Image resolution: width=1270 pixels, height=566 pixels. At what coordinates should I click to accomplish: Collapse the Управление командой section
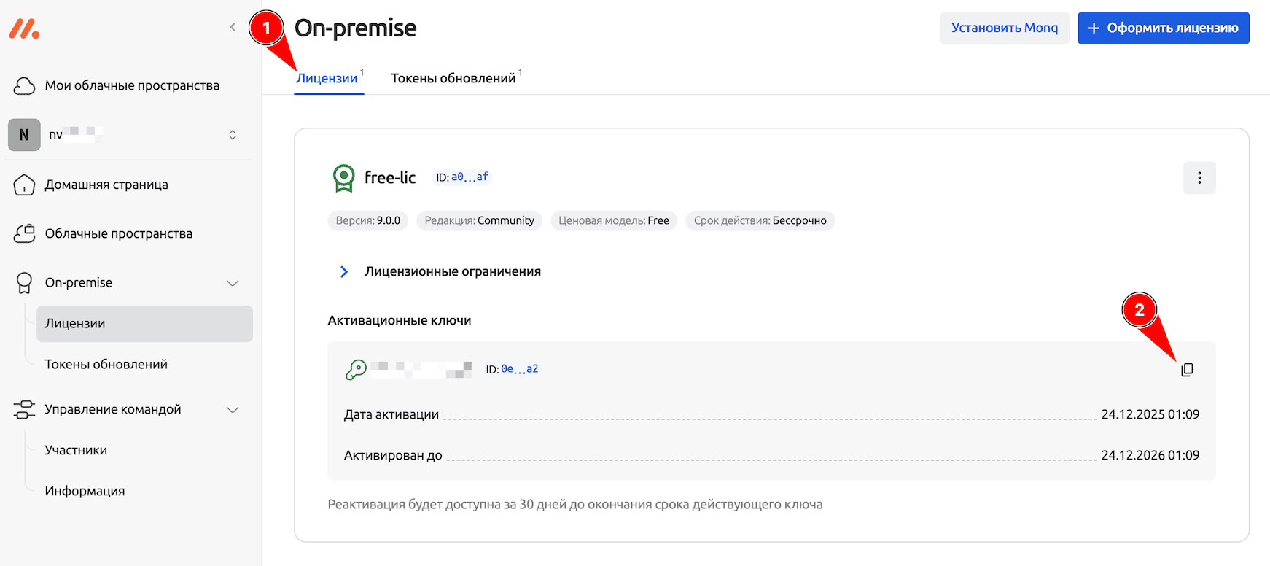(233, 410)
